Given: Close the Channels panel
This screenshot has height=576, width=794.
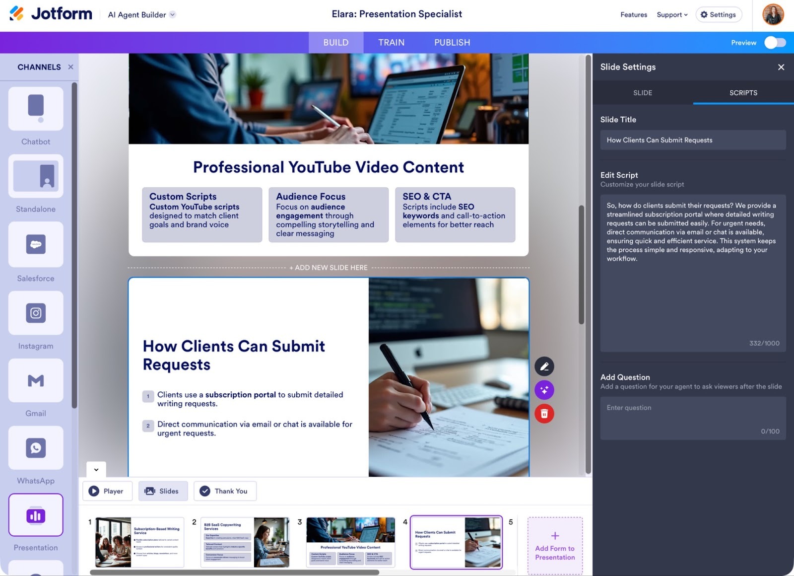Looking at the screenshot, I should coord(71,67).
